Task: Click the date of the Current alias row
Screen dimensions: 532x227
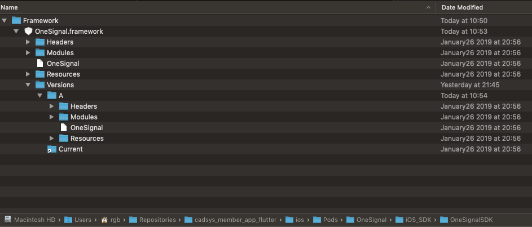Action: pos(481,149)
